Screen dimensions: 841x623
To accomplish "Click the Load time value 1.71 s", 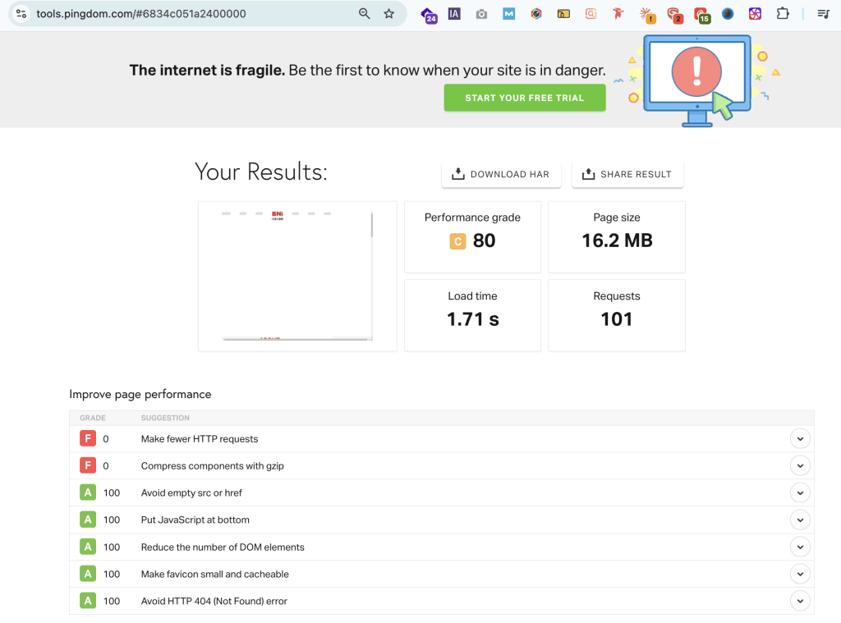I will click(x=472, y=319).
